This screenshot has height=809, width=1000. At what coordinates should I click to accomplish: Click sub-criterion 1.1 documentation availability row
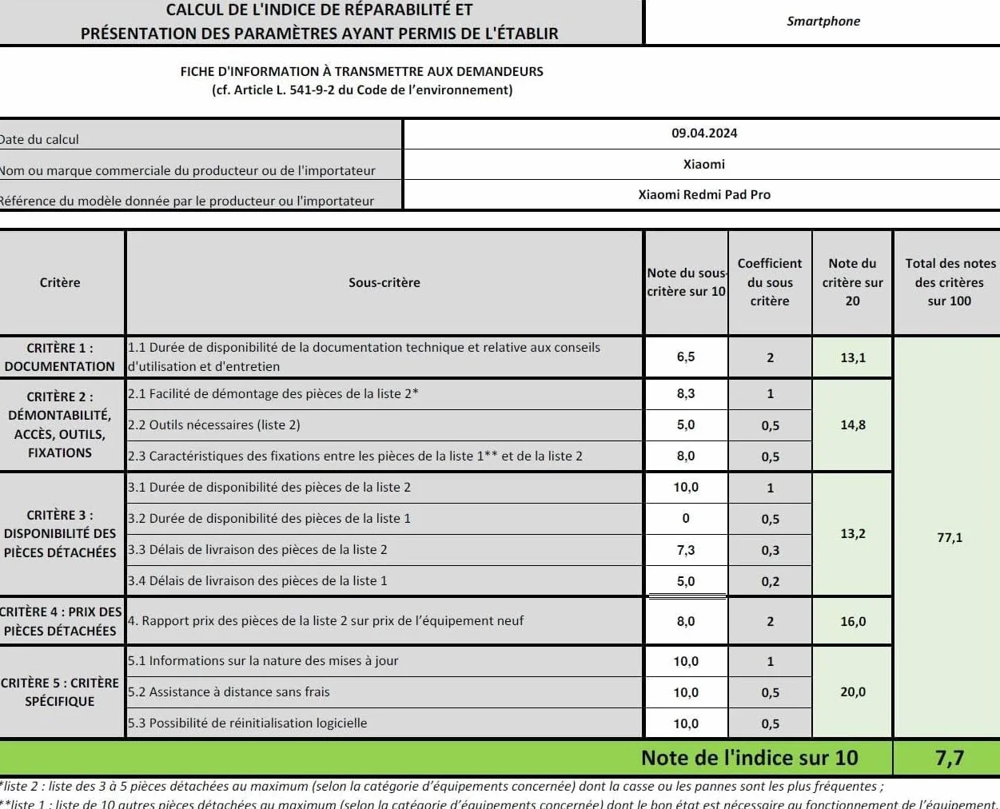coord(384,357)
